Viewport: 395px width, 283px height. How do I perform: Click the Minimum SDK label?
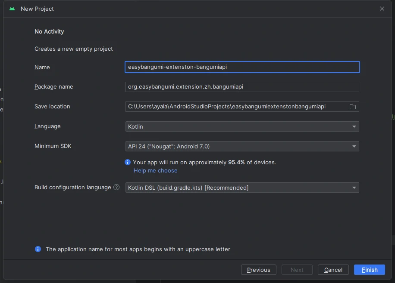[53, 146]
